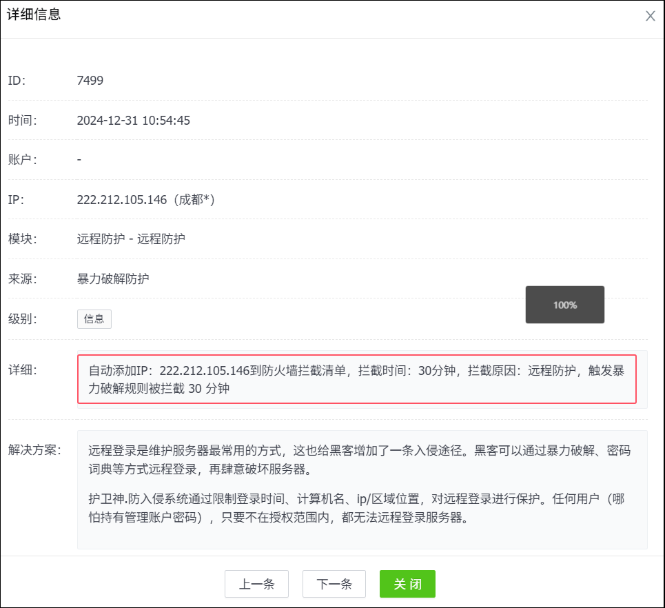Click the 来源 field label

[x=22, y=279]
